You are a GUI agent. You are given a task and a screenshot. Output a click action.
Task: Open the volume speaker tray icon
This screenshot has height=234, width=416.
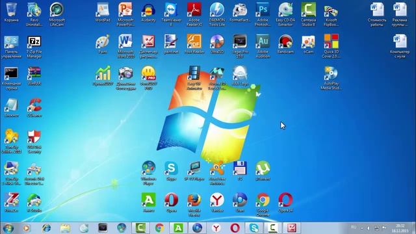coord(369,228)
